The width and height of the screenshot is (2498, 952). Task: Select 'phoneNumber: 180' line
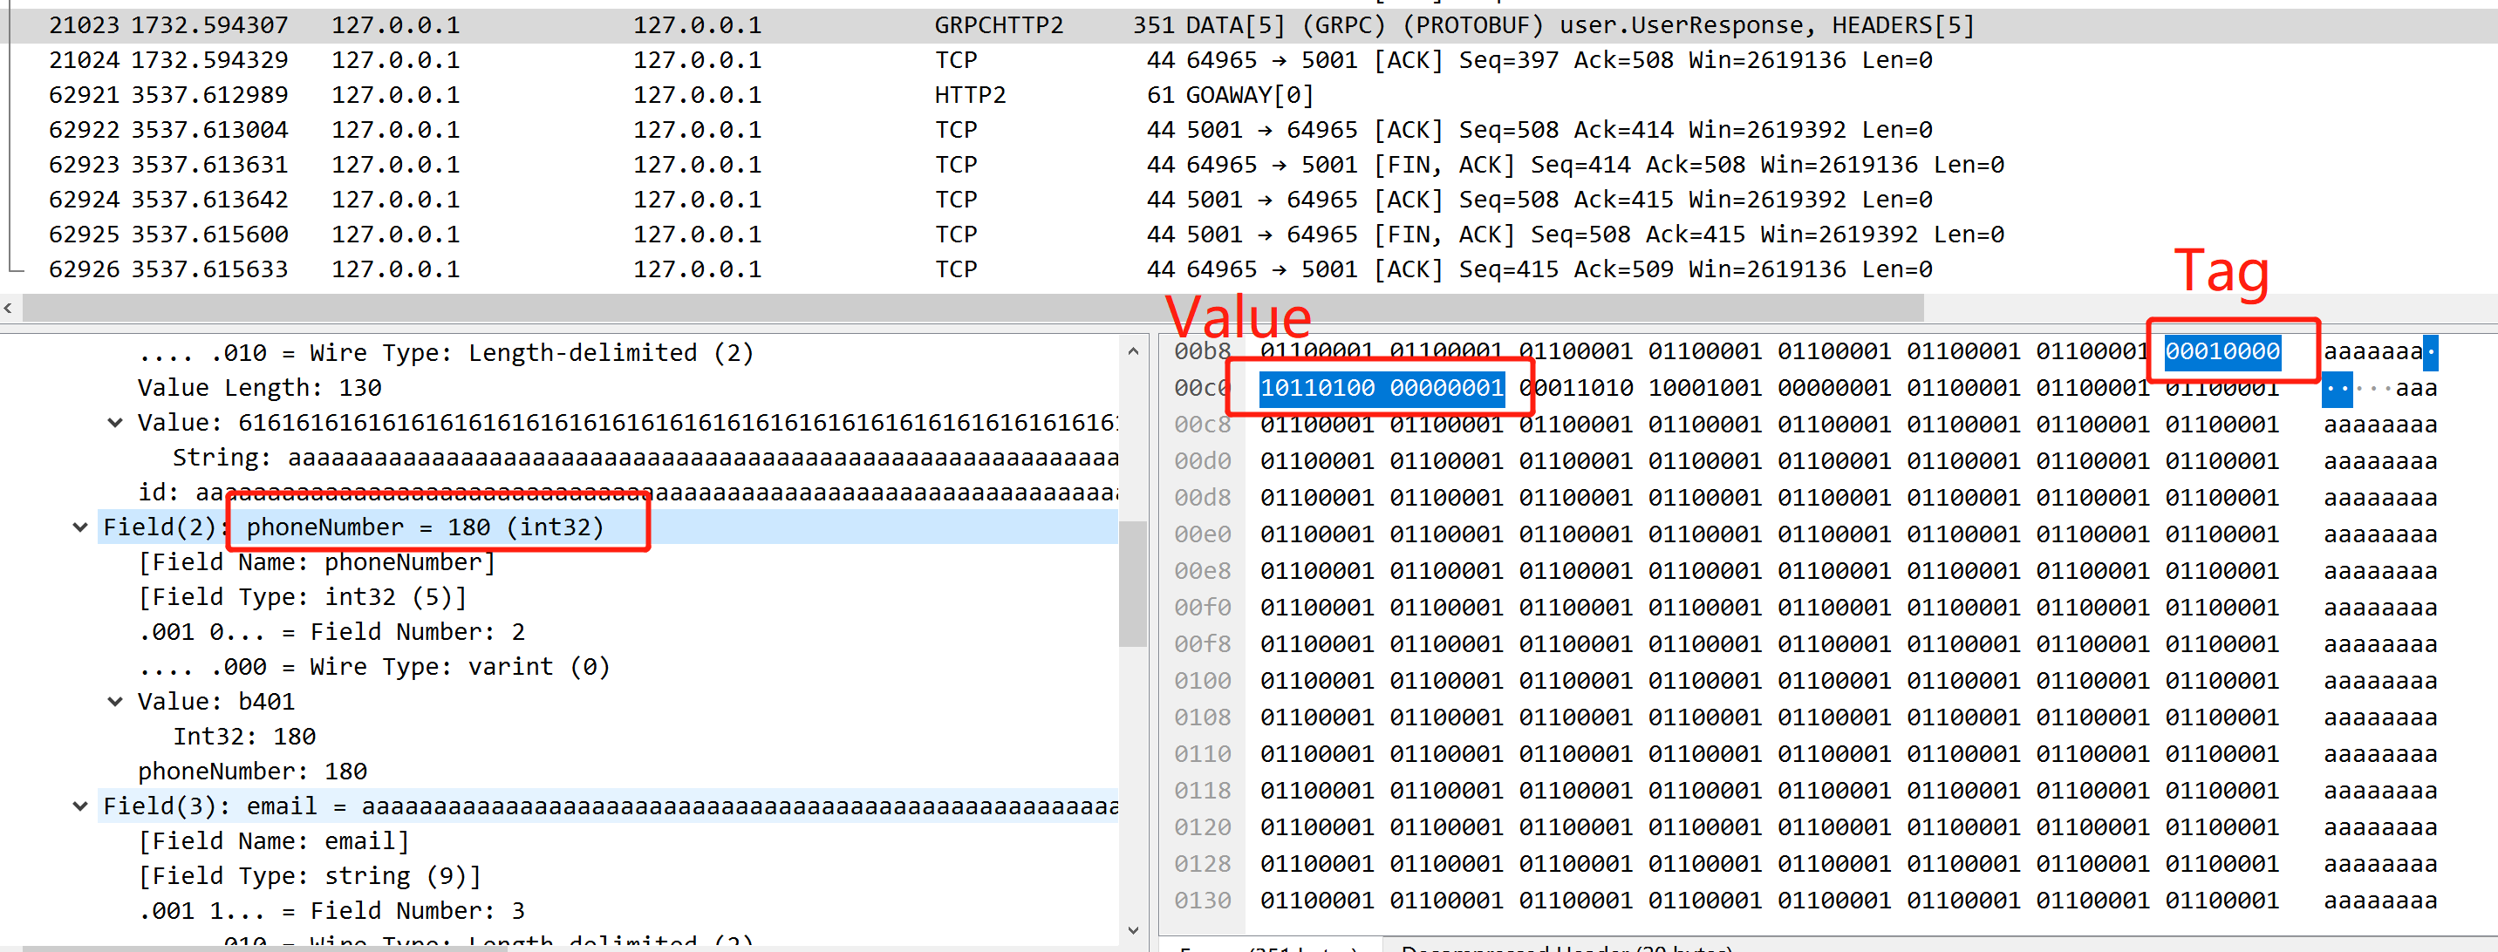252,772
